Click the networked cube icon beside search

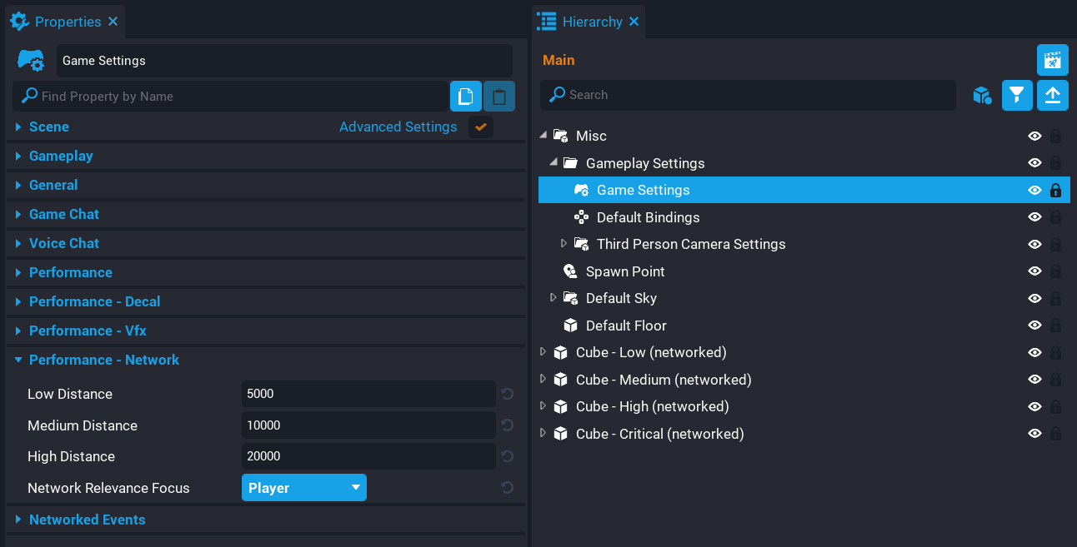click(x=982, y=96)
